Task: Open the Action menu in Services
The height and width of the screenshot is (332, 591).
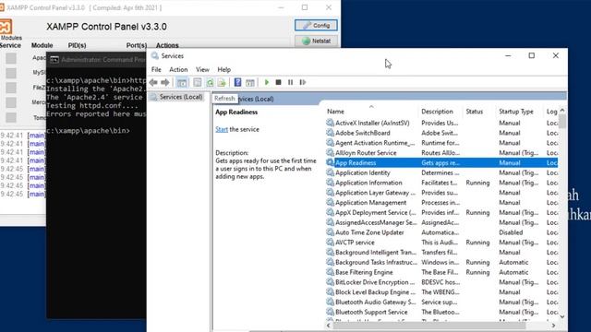Action: click(178, 70)
